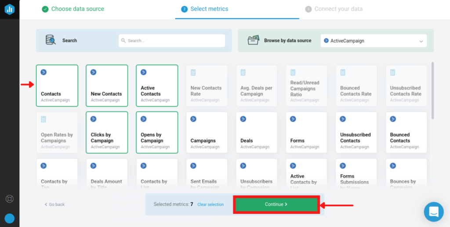The height and width of the screenshot is (227, 450).
Task: Go to the Choose data source step
Action: coord(73,9)
